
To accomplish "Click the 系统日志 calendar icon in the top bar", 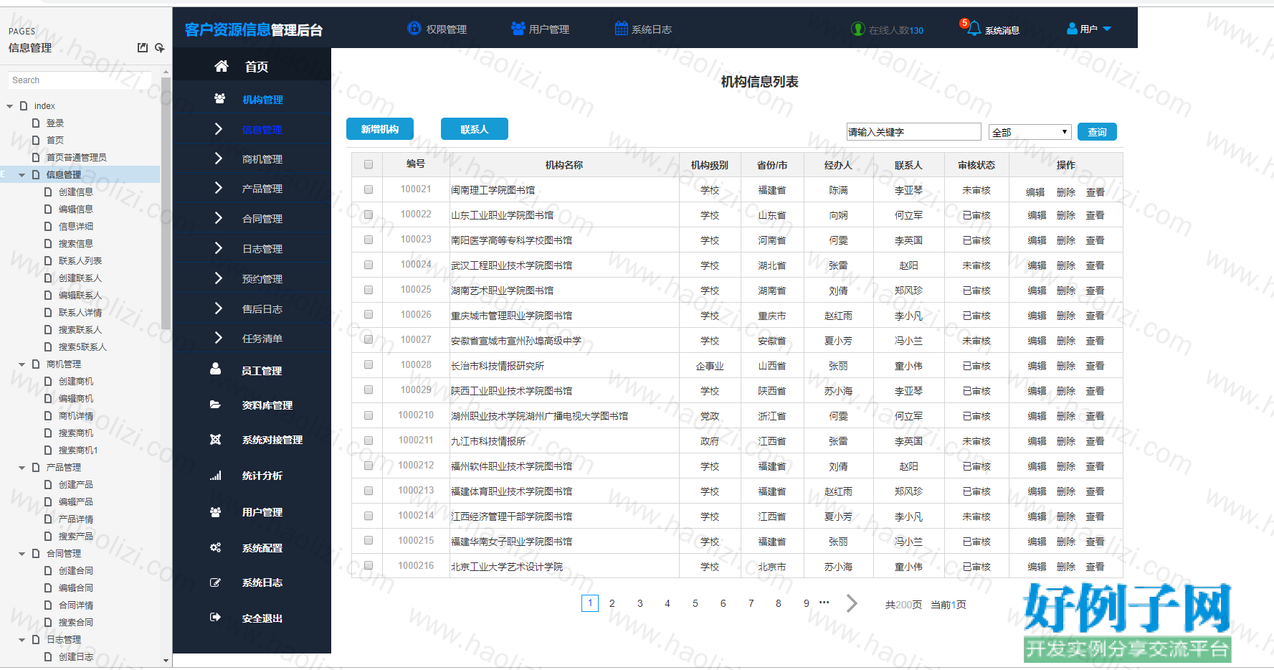I will coord(621,28).
